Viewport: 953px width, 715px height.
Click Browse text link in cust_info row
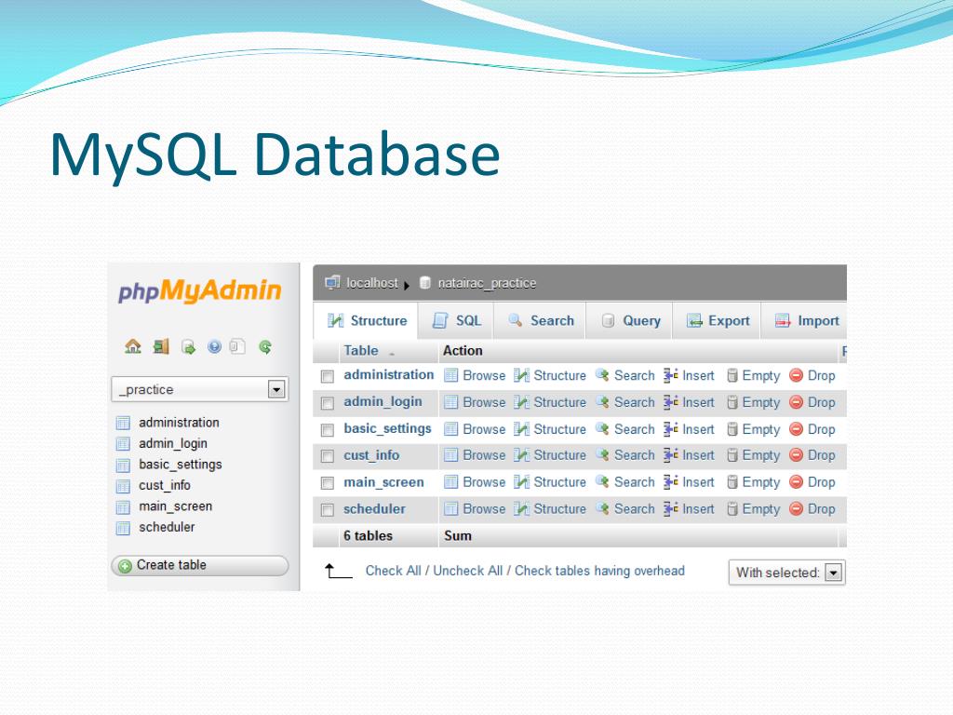click(484, 455)
